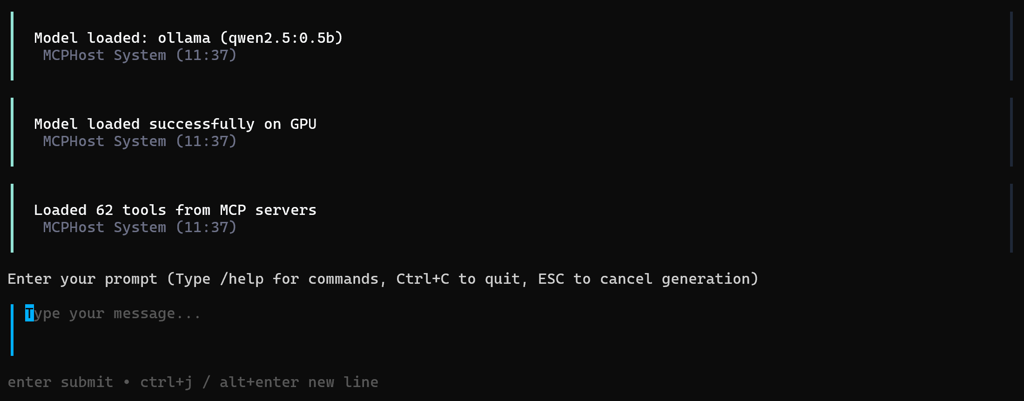Click the "/help" command text in the prompt line

click(242, 278)
